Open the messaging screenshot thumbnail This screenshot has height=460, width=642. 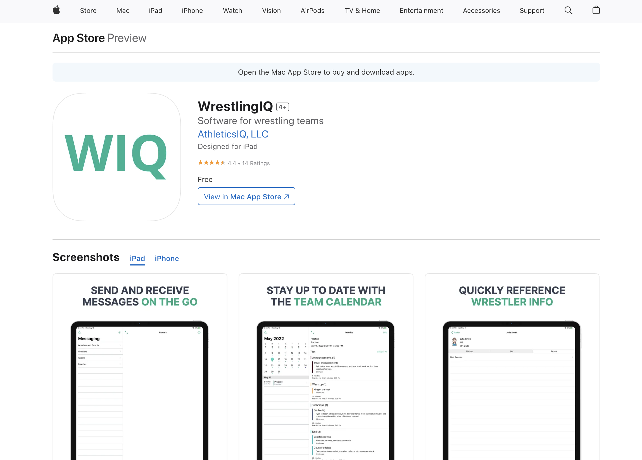(x=140, y=367)
